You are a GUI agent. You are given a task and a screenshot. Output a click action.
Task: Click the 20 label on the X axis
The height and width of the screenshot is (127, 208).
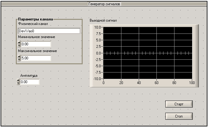coord(121,83)
